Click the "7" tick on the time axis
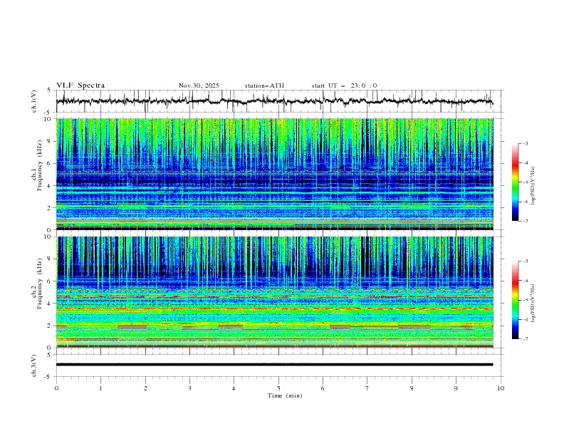Image resolution: width=564 pixels, height=436 pixels. coord(367,388)
